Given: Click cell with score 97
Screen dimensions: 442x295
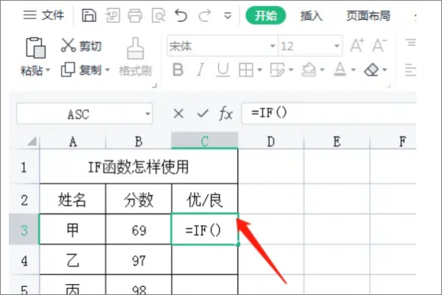Looking at the screenshot, I should click(138, 260).
